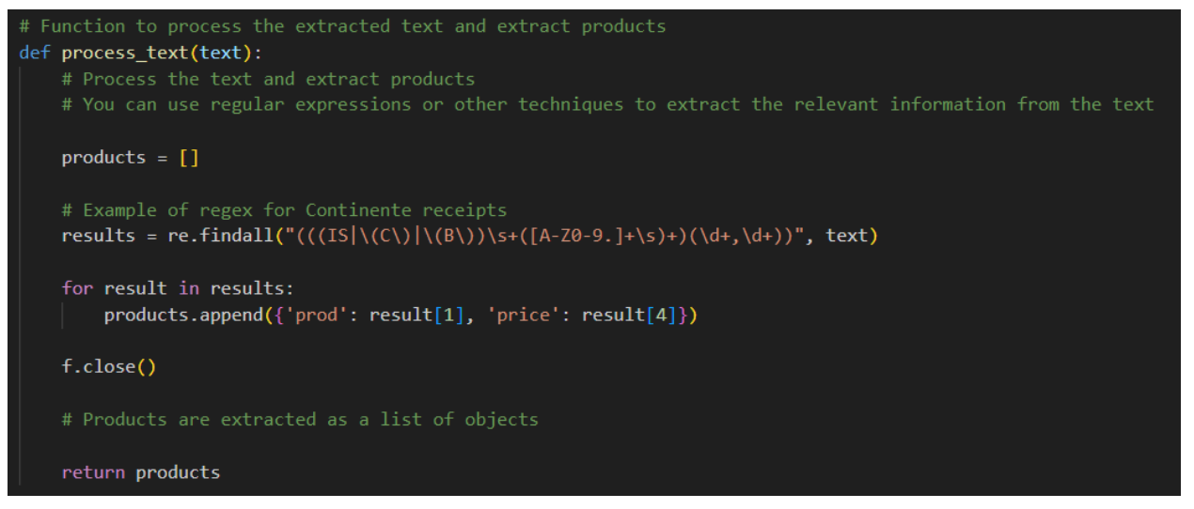The width and height of the screenshot is (1194, 509).
Task: Click the f.close() statement
Action: point(109,367)
